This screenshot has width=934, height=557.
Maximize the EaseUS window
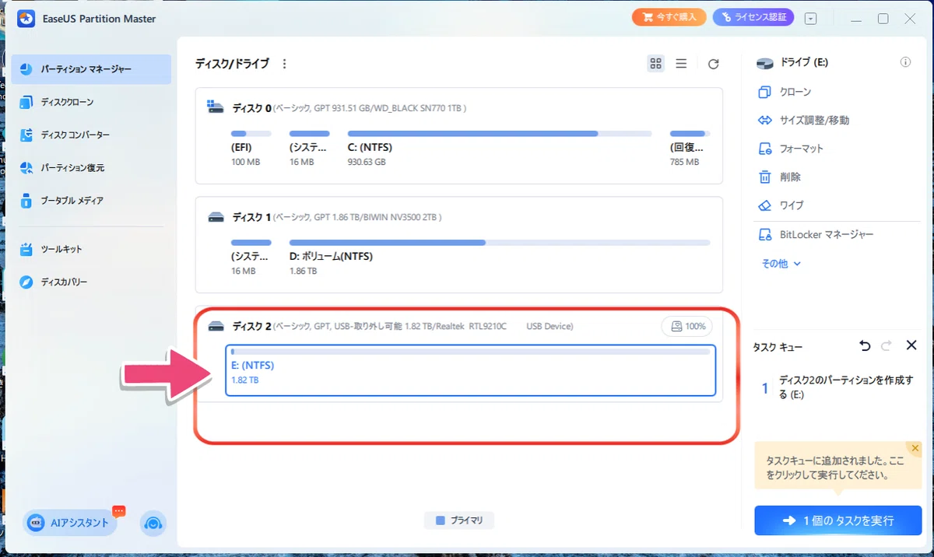[883, 19]
